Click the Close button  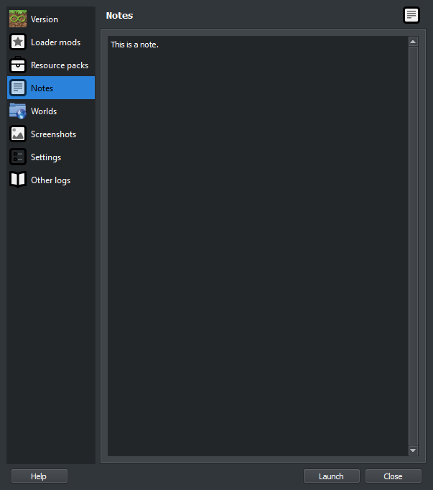pos(394,476)
